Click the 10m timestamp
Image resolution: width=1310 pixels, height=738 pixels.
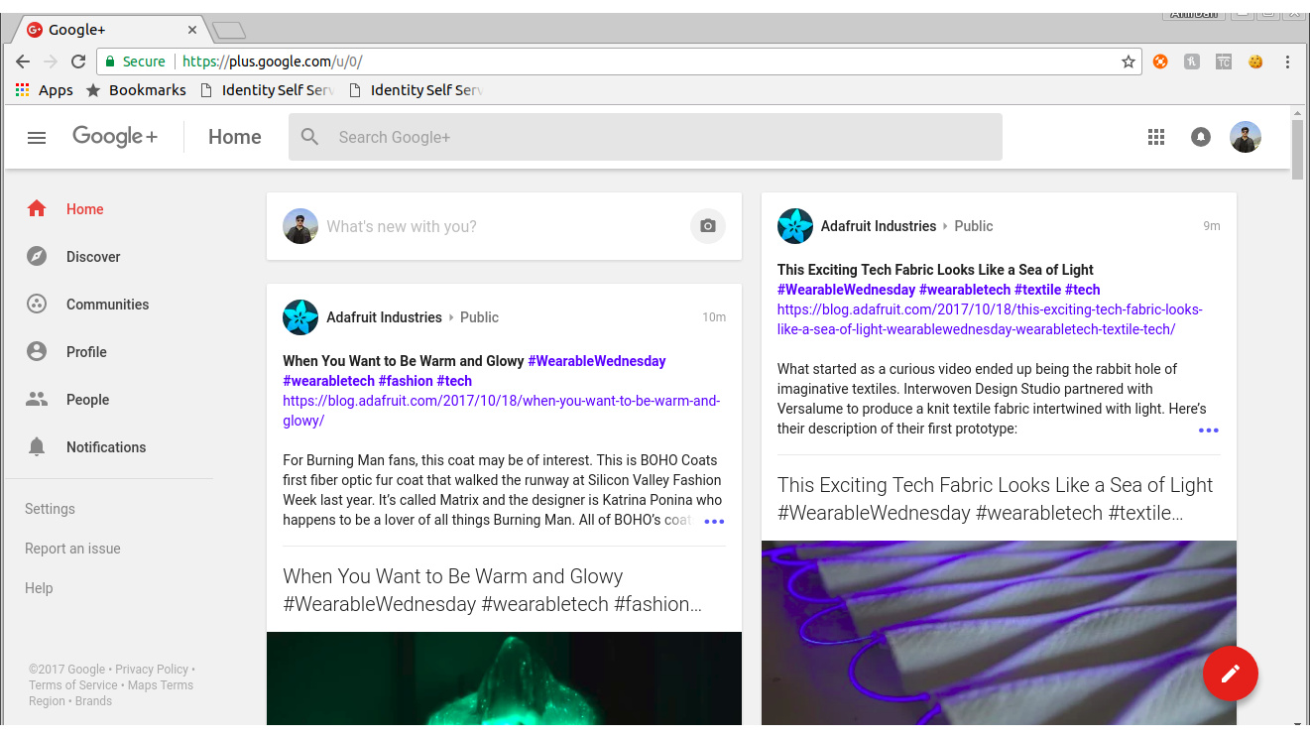pyautogui.click(x=714, y=317)
